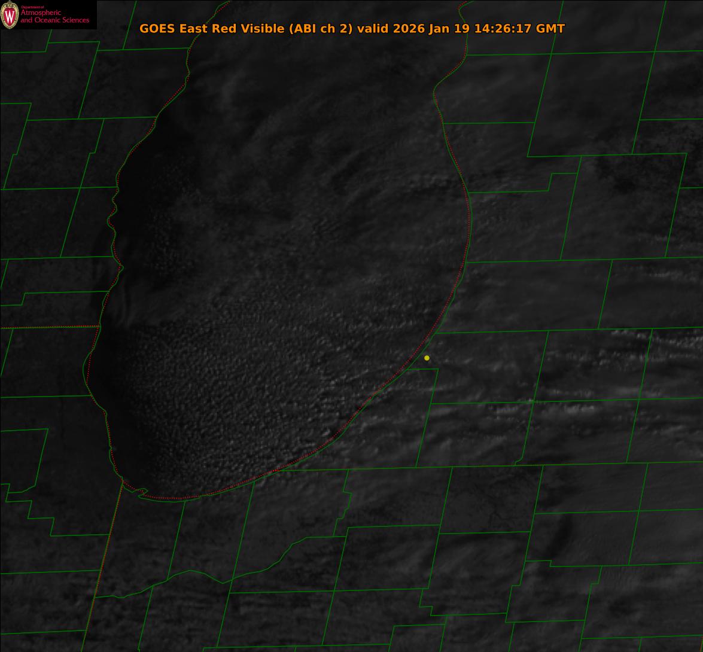This screenshot has height=652, width=703.
Task: Click the yellow dot marker near the shoreline
Action: [x=427, y=358]
